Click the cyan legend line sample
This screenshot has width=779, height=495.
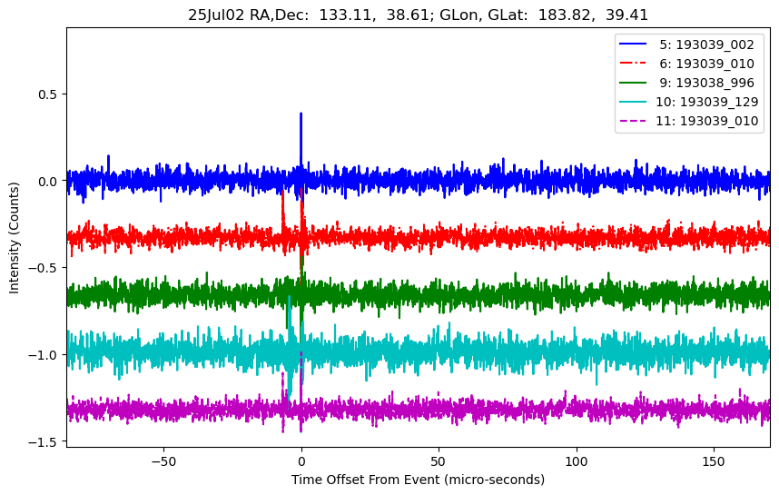click(x=633, y=102)
